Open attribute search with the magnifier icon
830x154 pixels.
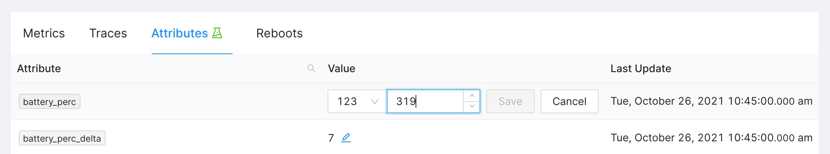coord(311,68)
